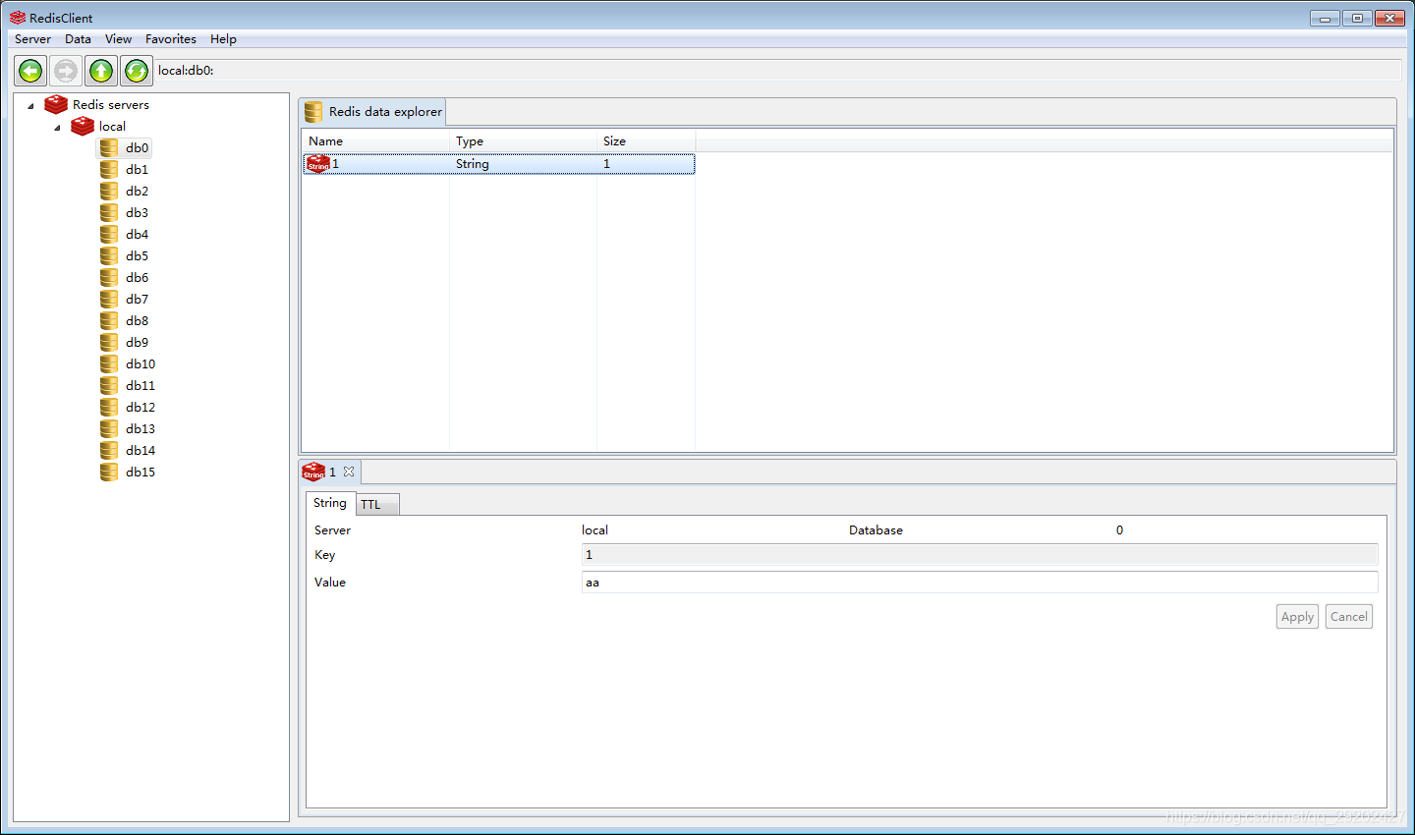Screen dimensions: 1415x835
Task: Select the db13 database icon
Action: coord(109,428)
